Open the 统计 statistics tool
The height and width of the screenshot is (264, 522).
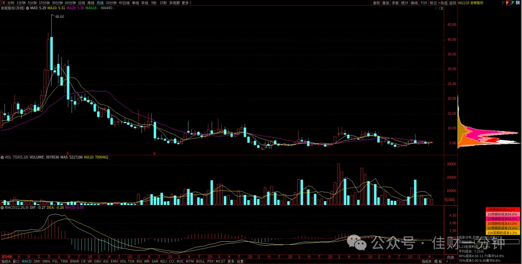(x=405, y=3)
